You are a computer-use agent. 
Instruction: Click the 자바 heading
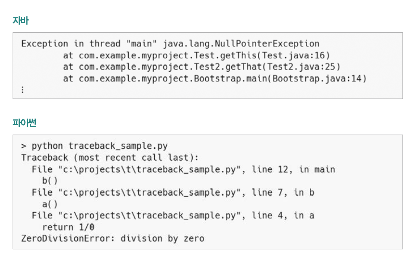(x=20, y=20)
